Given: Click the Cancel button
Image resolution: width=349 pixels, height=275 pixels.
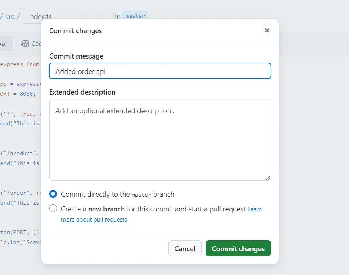Looking at the screenshot, I should pos(185,248).
